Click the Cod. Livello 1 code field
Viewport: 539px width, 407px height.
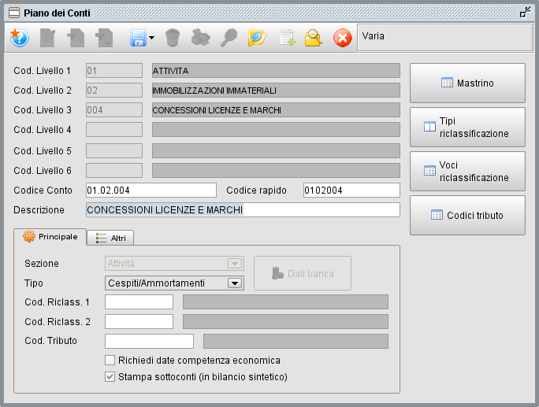coord(114,70)
